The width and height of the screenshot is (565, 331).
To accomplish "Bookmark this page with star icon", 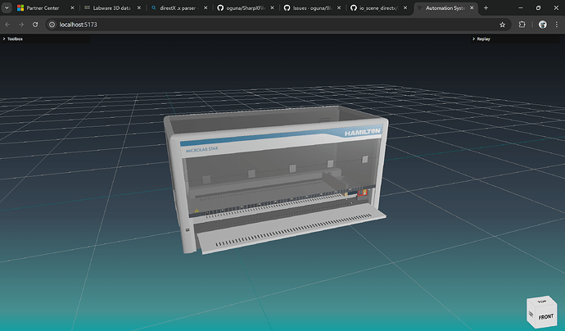I will [502, 25].
